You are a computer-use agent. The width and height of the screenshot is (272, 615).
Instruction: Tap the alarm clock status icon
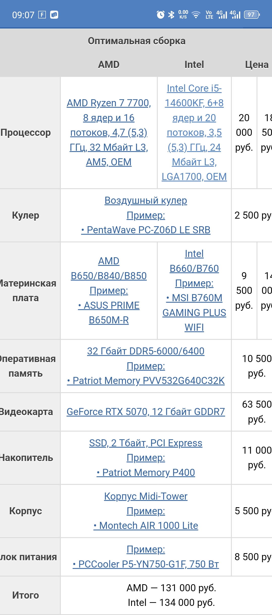click(160, 15)
